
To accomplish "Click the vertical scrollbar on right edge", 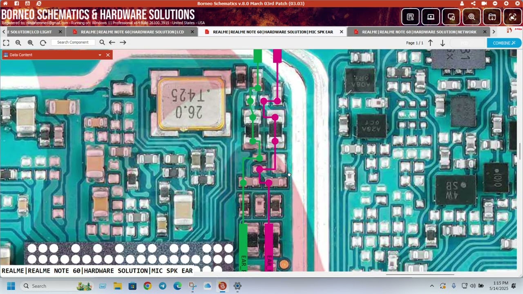I will (x=520, y=151).
